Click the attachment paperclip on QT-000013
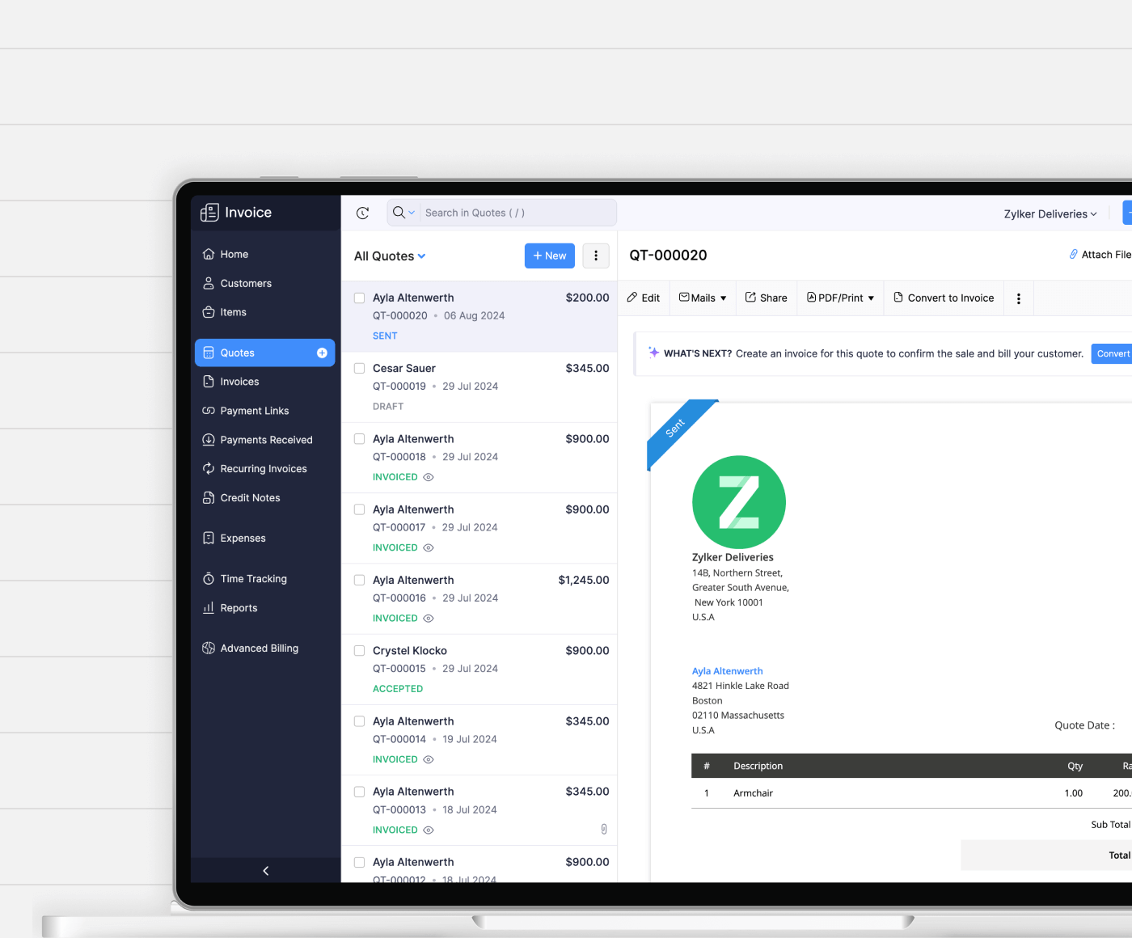 tap(604, 830)
